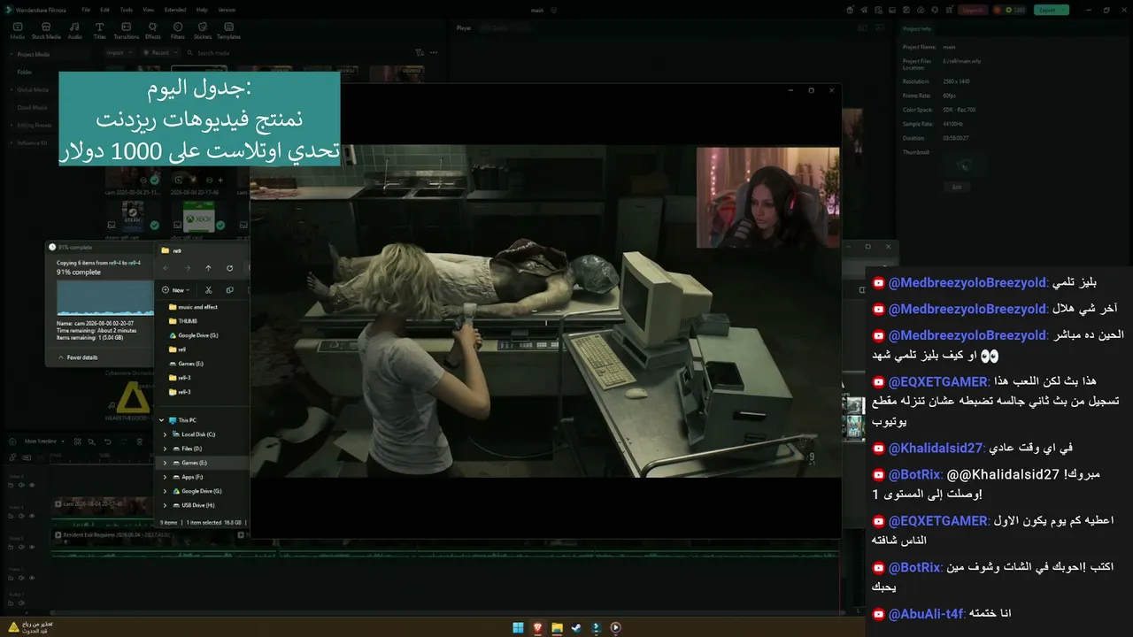Mute the Video 4 track audio
This screenshot has height=637, width=1133.
pos(23,485)
